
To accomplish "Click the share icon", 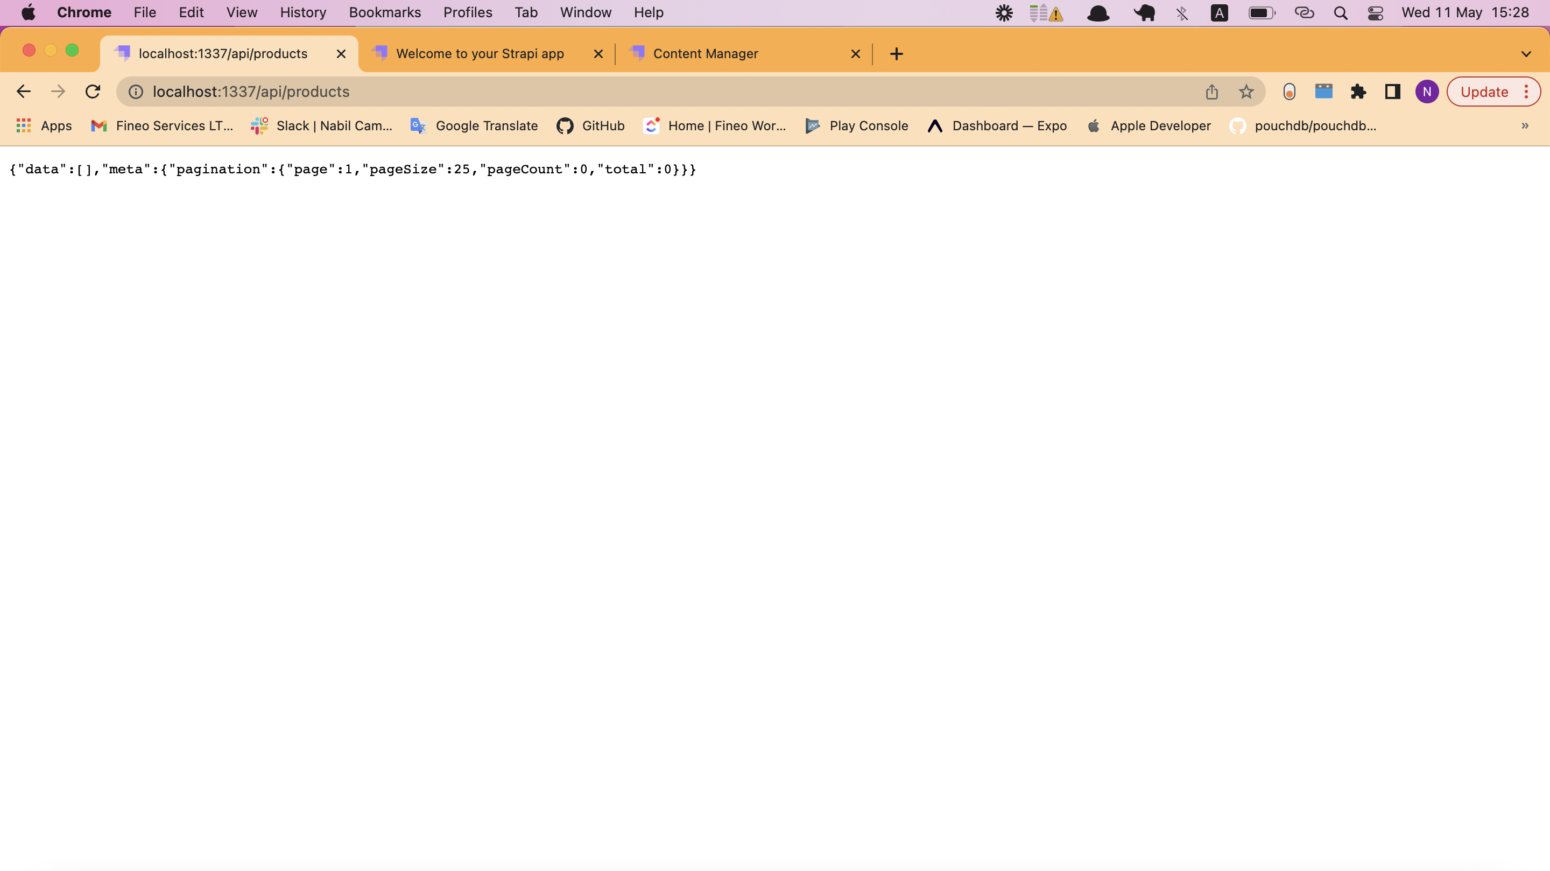I will (x=1212, y=92).
